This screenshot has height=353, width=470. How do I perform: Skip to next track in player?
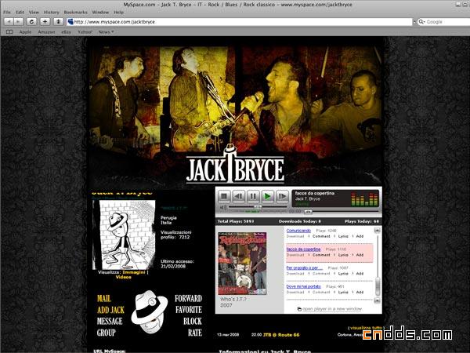[x=282, y=197]
